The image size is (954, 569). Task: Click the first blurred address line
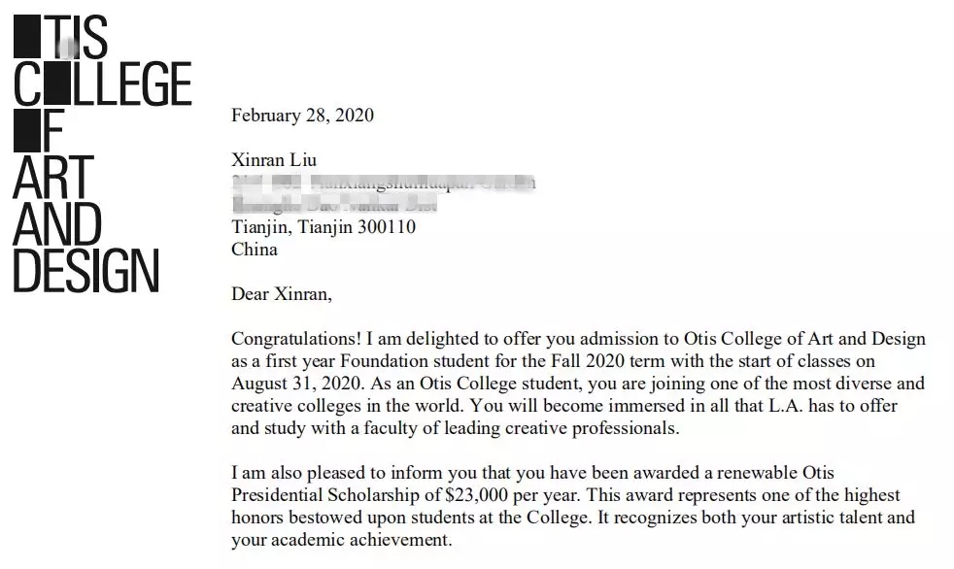click(x=383, y=183)
